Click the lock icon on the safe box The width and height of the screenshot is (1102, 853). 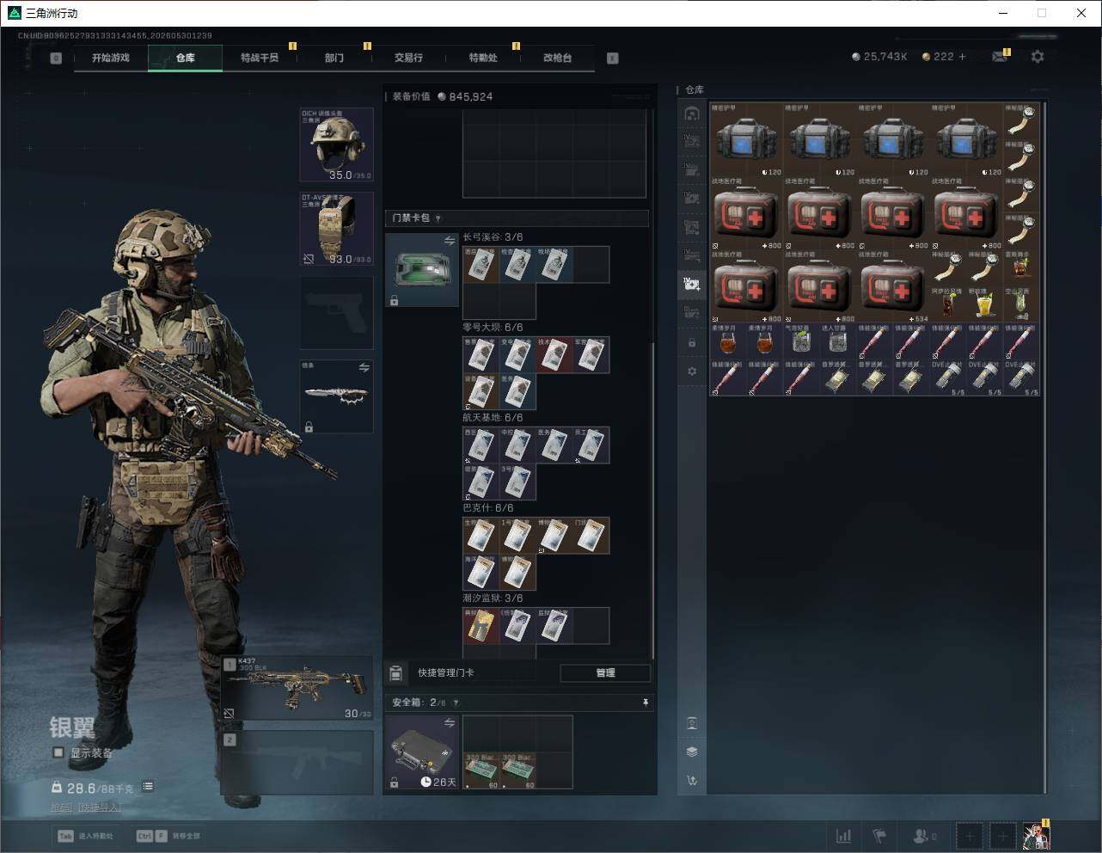[x=394, y=782]
